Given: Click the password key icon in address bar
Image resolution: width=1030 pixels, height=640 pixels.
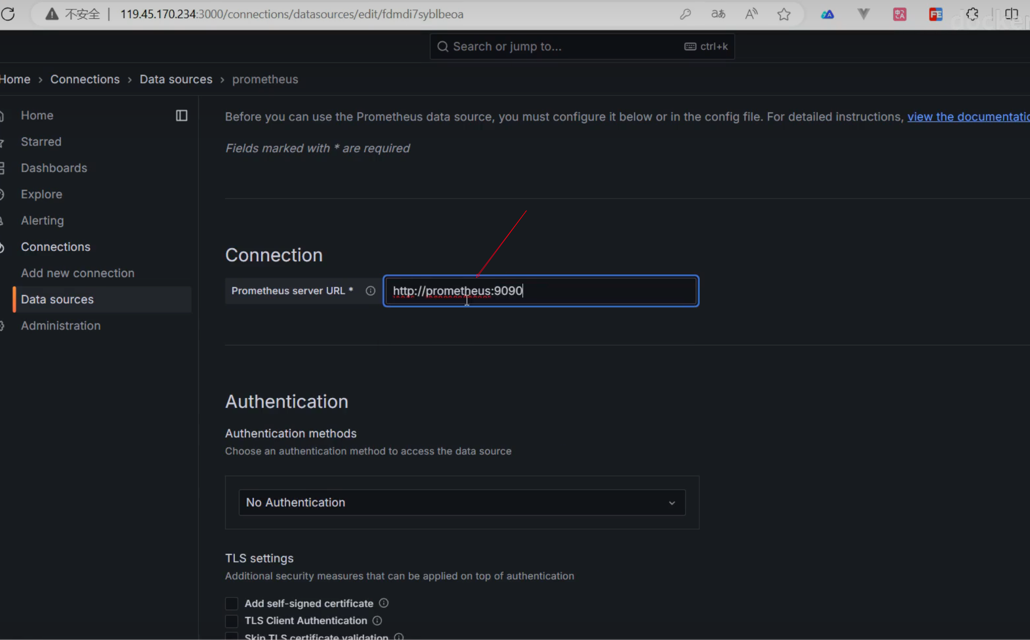Looking at the screenshot, I should pos(685,14).
